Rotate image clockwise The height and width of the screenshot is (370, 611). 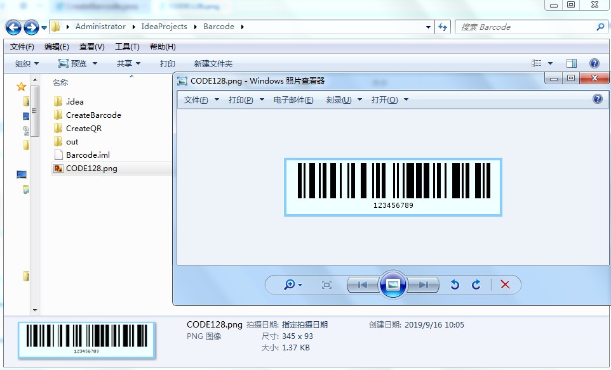pyautogui.click(x=476, y=285)
